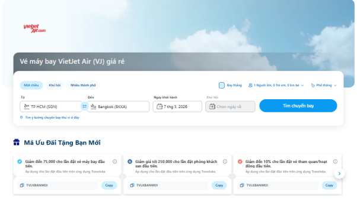The height and width of the screenshot is (215, 357).
Task: Click the Giảm đến 10% coupon title
Action: tap(286, 164)
